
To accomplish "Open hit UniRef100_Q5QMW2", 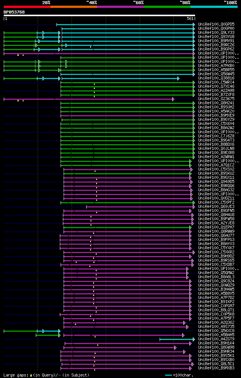I will [x=216, y=273].
